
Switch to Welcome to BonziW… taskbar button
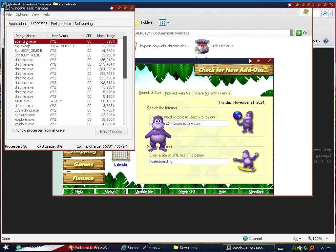click(89, 248)
